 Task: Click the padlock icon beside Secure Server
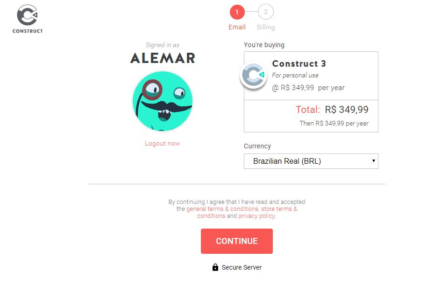[215, 267]
